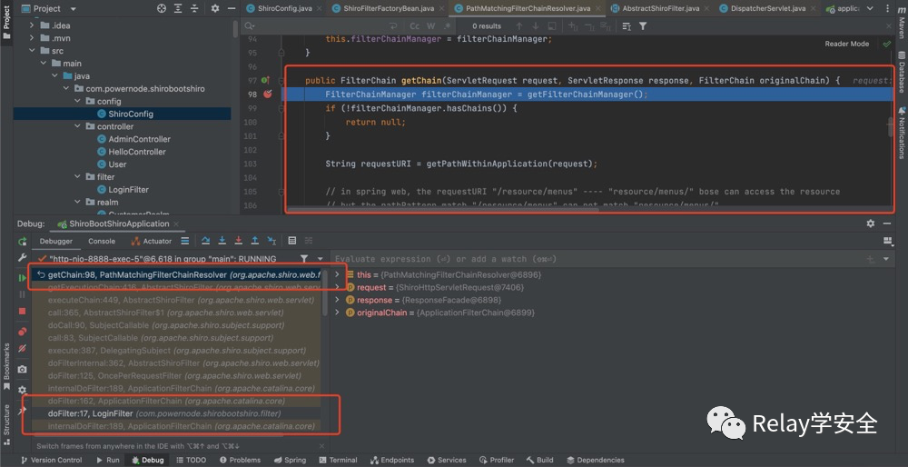Open the Project view dropdown
This screenshot has height=467, width=908.
click(x=73, y=9)
